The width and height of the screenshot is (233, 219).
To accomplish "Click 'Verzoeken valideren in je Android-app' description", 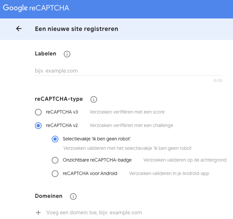I will click(169, 173).
